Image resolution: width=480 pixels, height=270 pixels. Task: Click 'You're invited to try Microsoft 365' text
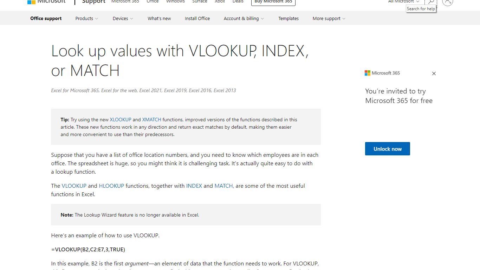[x=399, y=96]
